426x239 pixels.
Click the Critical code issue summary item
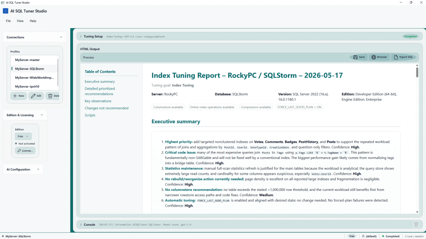pos(279,158)
